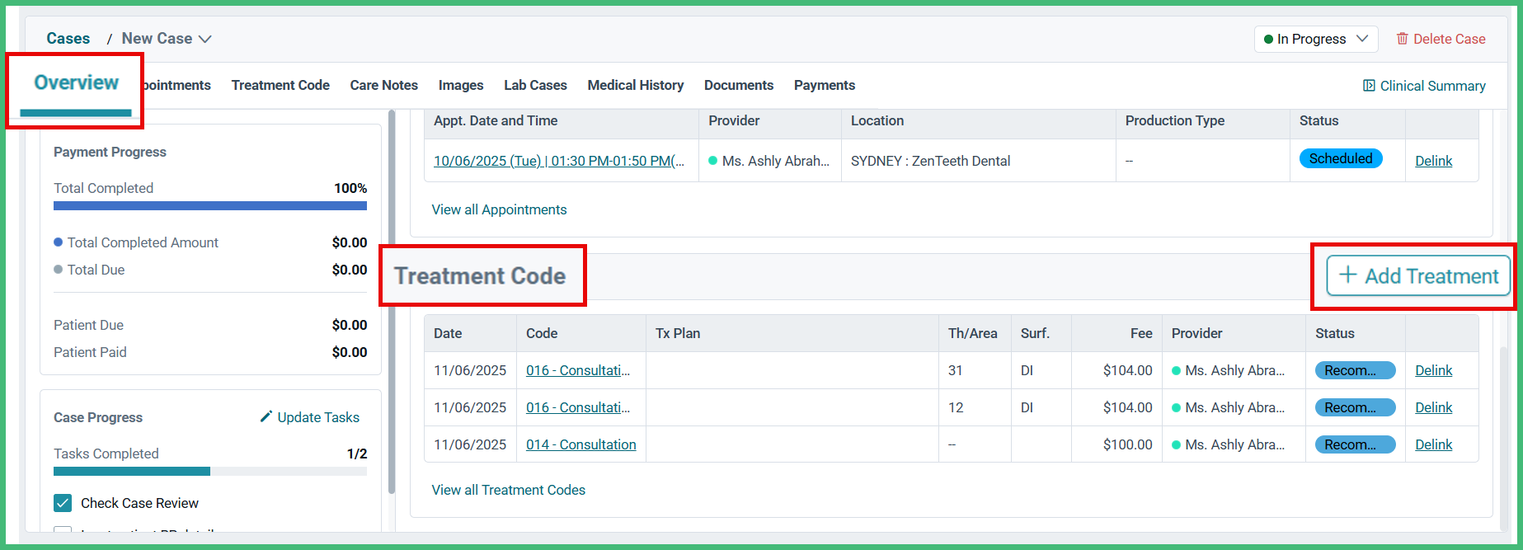The image size is (1523, 550).
Task: Switch to the Payments tab
Action: 825,85
